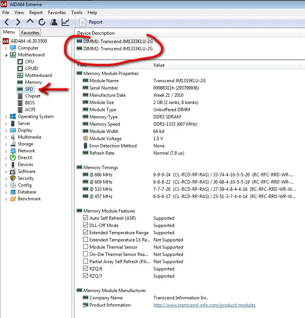Click the Memory module icon in tree

(x=20, y=82)
